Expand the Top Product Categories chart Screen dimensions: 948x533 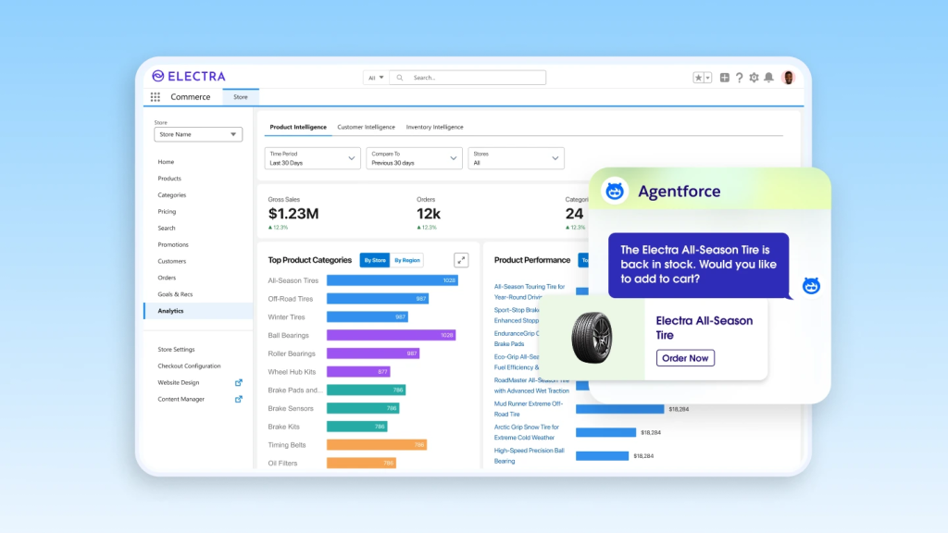(461, 260)
